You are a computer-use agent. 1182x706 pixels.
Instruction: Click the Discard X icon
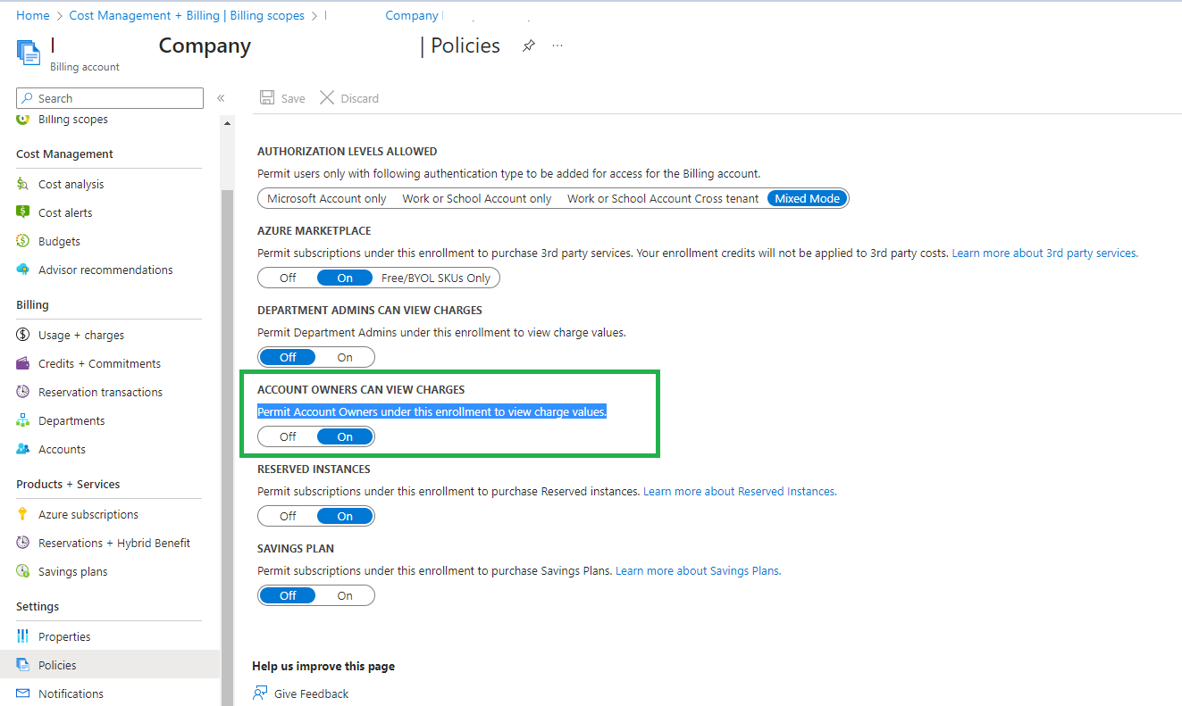pos(327,98)
